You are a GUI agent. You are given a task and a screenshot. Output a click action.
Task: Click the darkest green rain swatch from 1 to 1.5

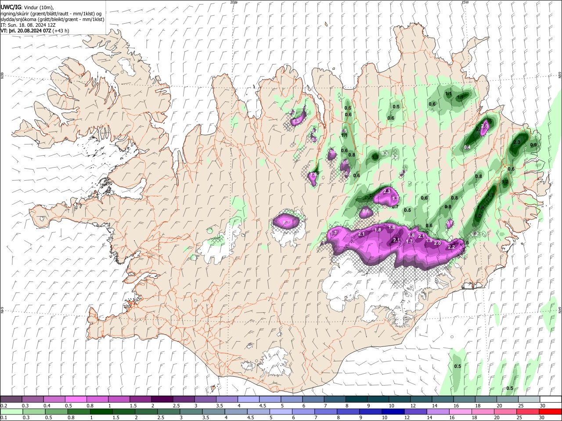pos(101,412)
